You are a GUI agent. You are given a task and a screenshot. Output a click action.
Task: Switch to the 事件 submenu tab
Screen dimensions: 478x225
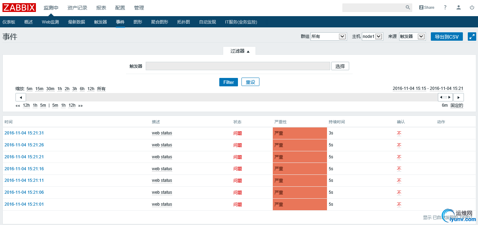click(120, 22)
